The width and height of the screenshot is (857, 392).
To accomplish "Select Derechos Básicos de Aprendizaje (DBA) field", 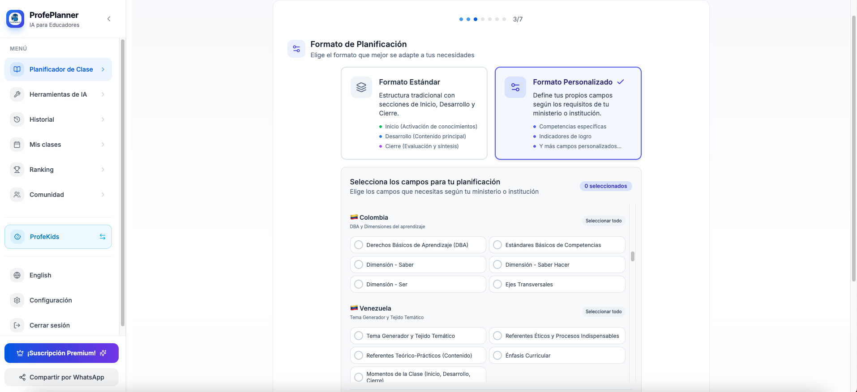I will 418,245.
